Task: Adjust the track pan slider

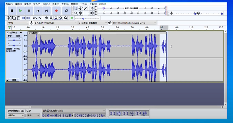Action: (14, 45)
